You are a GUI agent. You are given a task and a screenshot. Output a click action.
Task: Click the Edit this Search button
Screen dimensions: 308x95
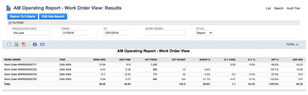[53, 17]
